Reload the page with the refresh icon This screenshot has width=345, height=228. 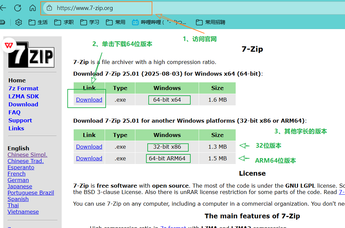tap(18, 8)
